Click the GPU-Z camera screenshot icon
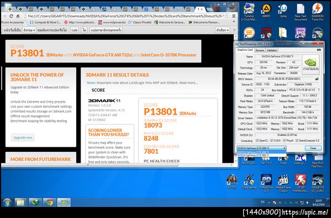 [319, 50]
